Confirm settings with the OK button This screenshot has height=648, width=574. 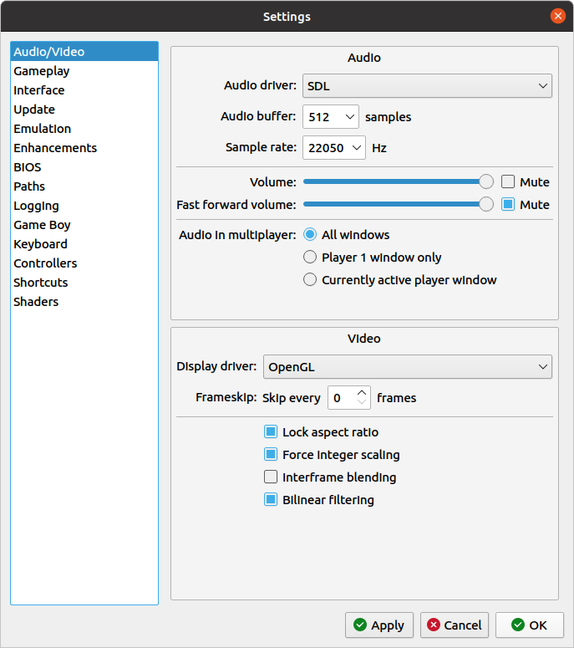(x=529, y=625)
